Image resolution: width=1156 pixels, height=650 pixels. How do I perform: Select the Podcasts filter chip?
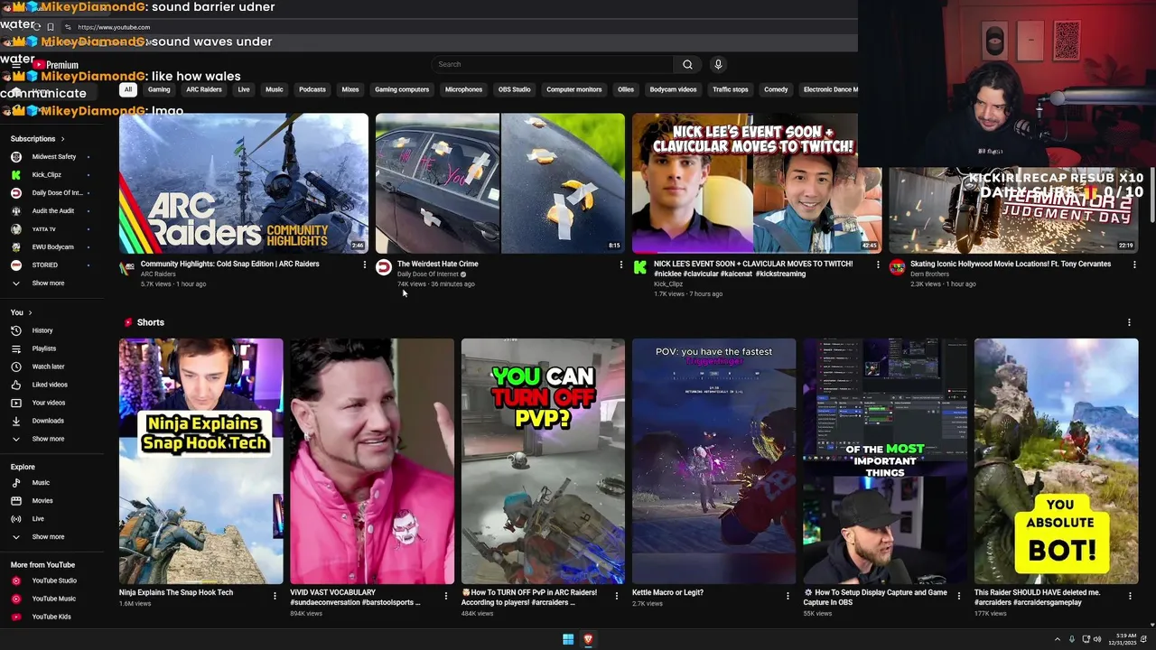312,89
